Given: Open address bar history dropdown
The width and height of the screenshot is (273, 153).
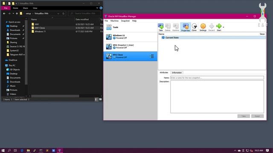Looking at the screenshot, I should tap(58, 14).
